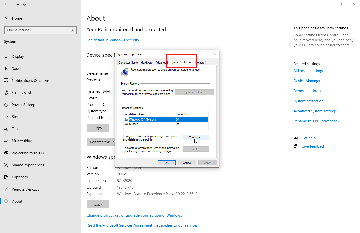
Task: Open the Remote tab
Action: click(201, 63)
